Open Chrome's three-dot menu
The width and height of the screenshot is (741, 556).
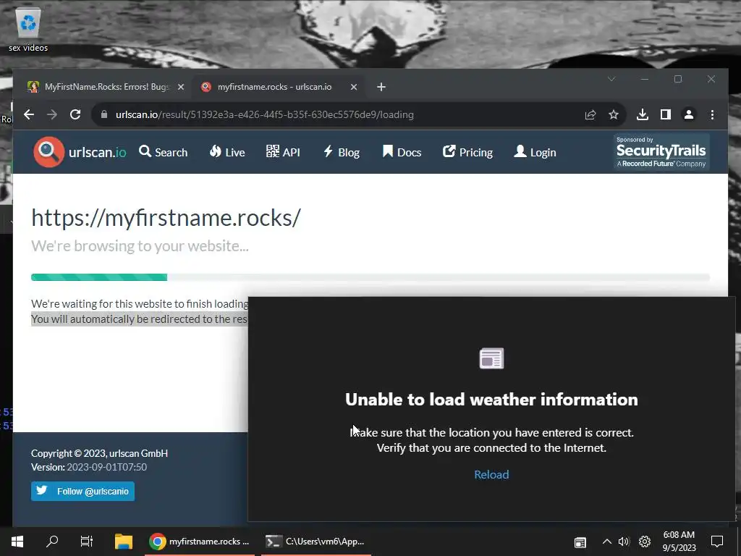[712, 114]
